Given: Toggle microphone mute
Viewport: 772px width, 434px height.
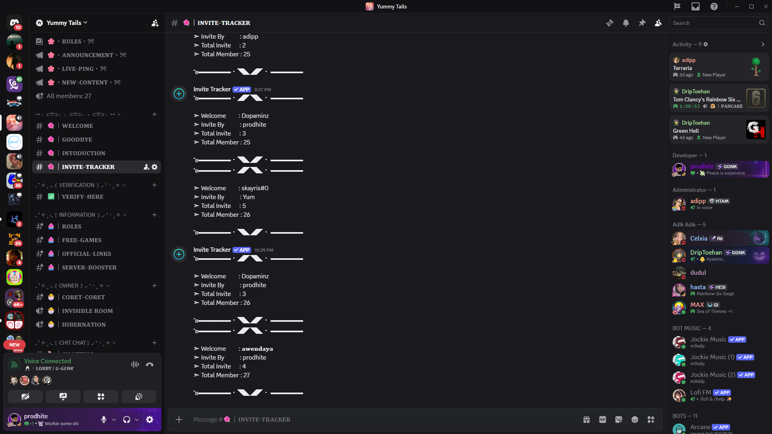Looking at the screenshot, I should pyautogui.click(x=104, y=420).
